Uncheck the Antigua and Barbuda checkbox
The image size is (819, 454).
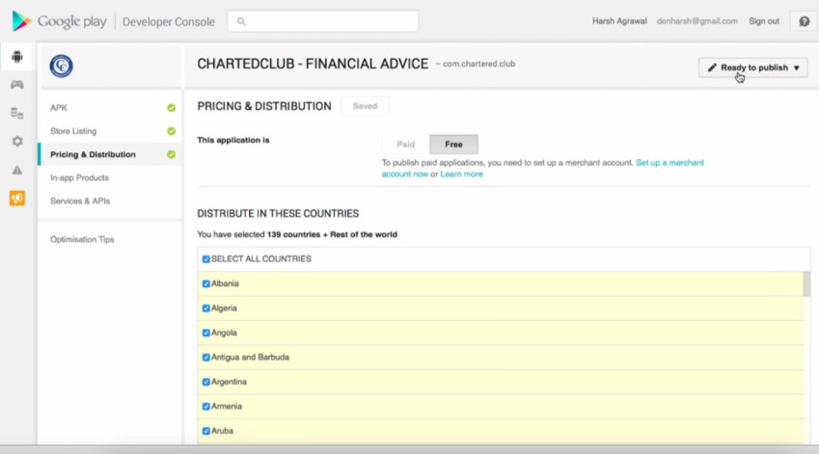(x=205, y=358)
